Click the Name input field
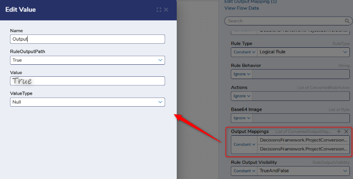 (87, 39)
